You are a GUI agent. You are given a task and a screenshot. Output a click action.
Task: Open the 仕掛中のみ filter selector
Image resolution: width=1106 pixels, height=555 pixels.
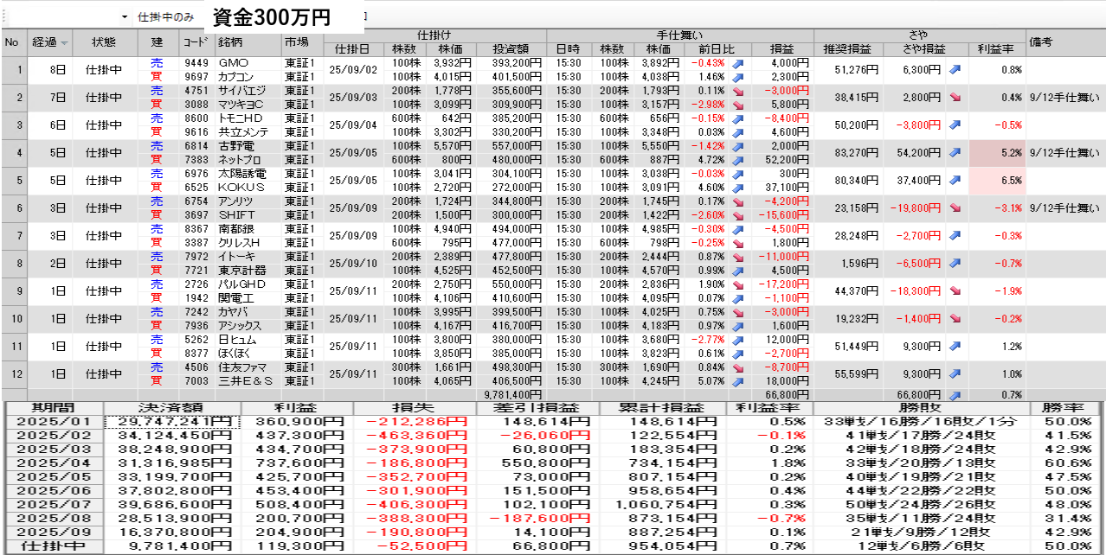point(165,17)
